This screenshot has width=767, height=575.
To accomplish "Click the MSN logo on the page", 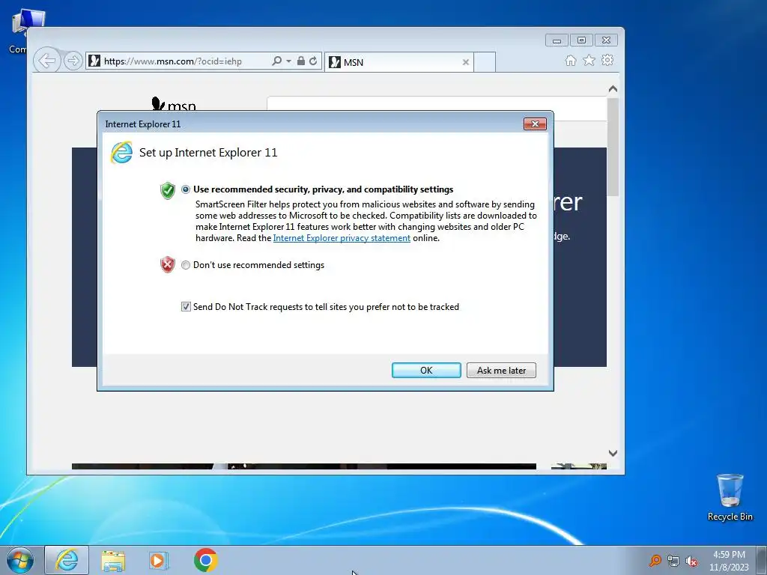I will click(174, 104).
